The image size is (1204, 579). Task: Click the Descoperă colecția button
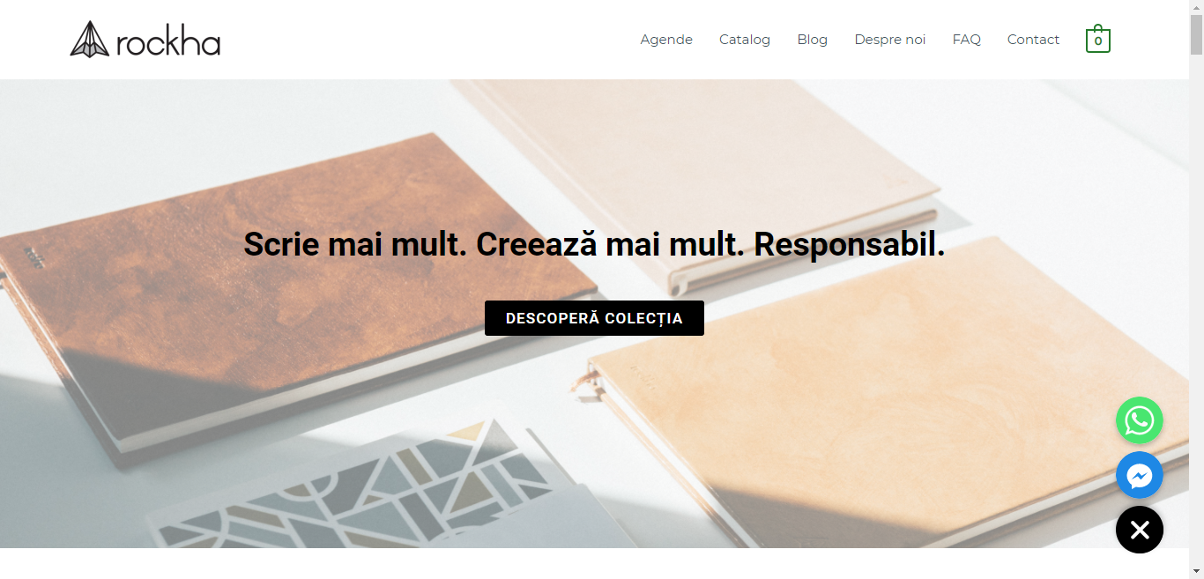[594, 318]
